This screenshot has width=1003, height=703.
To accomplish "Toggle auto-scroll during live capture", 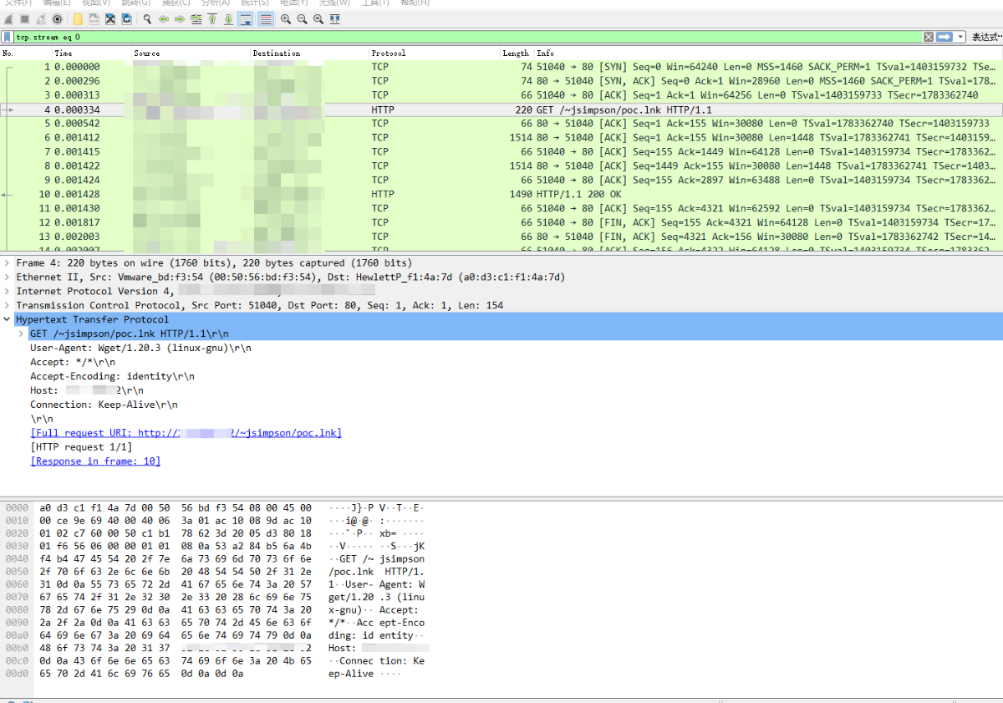I will [246, 18].
